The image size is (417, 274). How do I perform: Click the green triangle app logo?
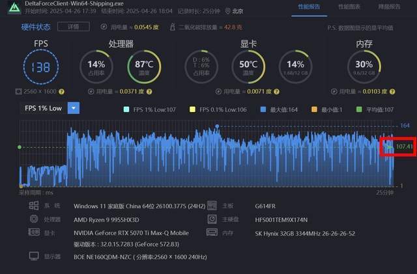tap(10, 8)
